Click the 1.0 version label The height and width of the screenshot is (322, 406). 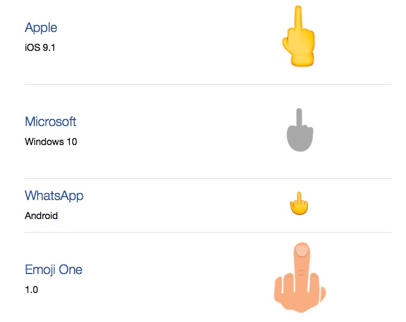pos(31,290)
